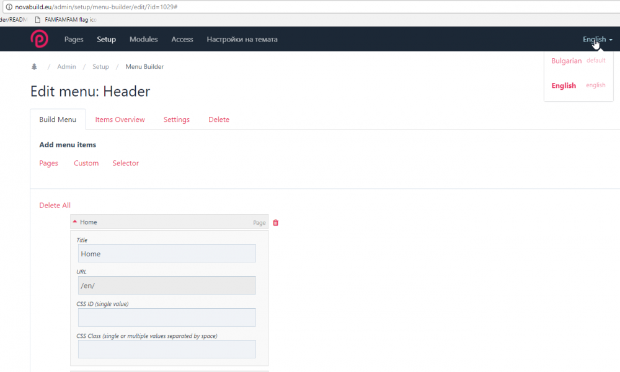
Task: Open the Setup menu
Action: tap(106, 39)
